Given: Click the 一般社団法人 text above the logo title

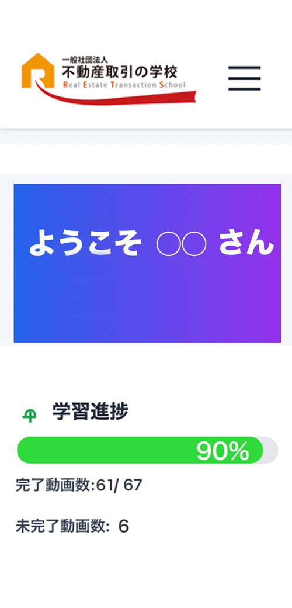Looking at the screenshot, I should click(x=85, y=60).
